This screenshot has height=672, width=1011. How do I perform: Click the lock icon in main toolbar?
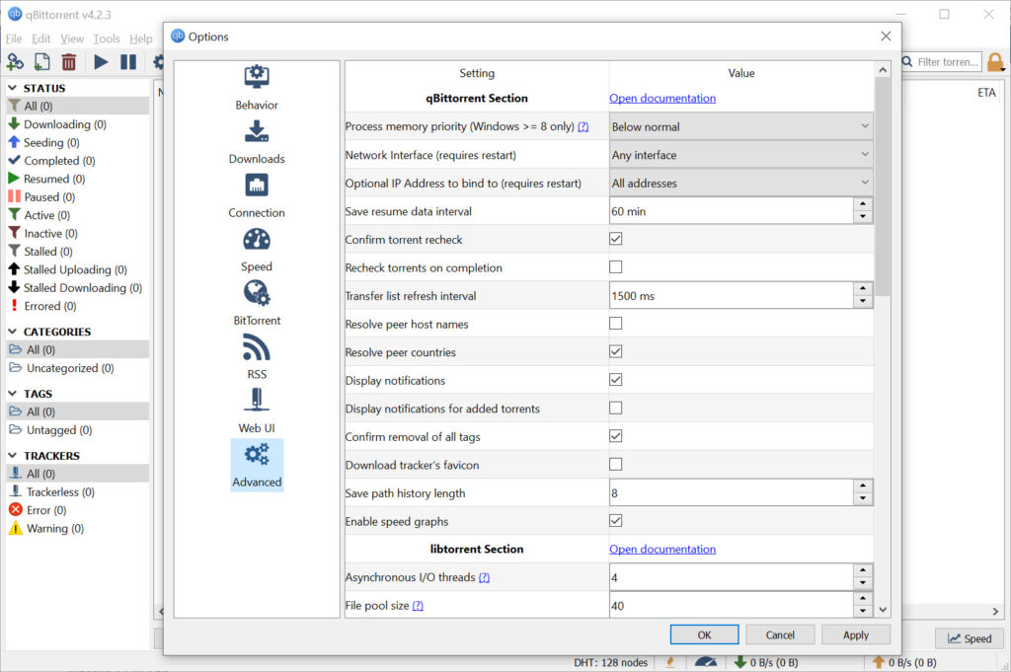(995, 62)
